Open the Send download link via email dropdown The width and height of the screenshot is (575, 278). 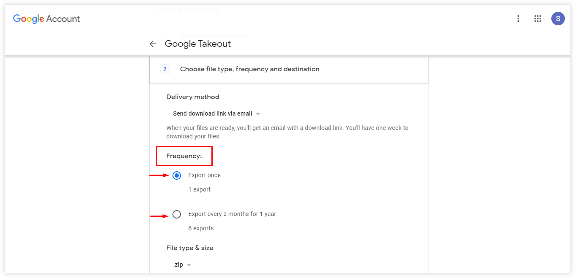(x=216, y=113)
